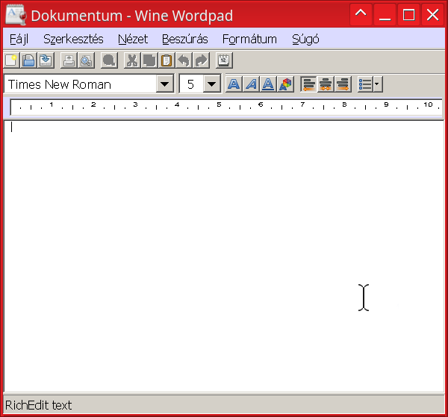Viewport: 448px width, 417px height.
Task: Click the font size field showing 5
Action: pyautogui.click(x=191, y=84)
